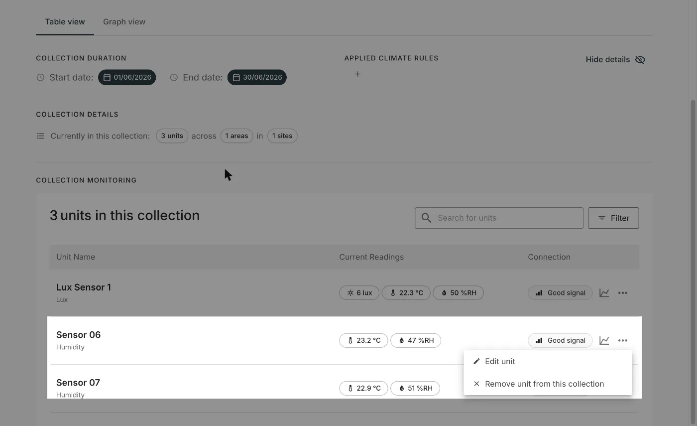This screenshot has width=697, height=426.
Task: Click the clock icon beside Start date
Action: (40, 77)
